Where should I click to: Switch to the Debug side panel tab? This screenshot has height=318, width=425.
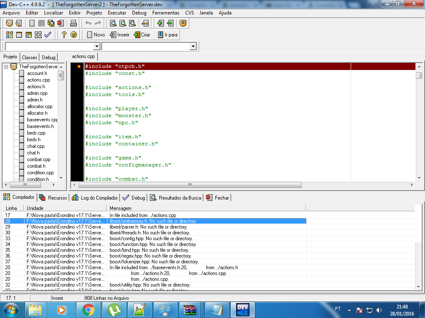pos(49,57)
